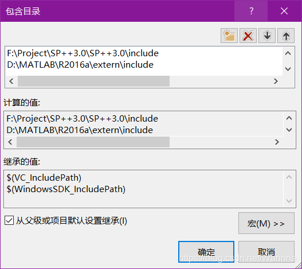The width and height of the screenshot is (302, 269).
Task: Select D:\MATLAB\R2016a include path in top list
Action: [80, 65]
